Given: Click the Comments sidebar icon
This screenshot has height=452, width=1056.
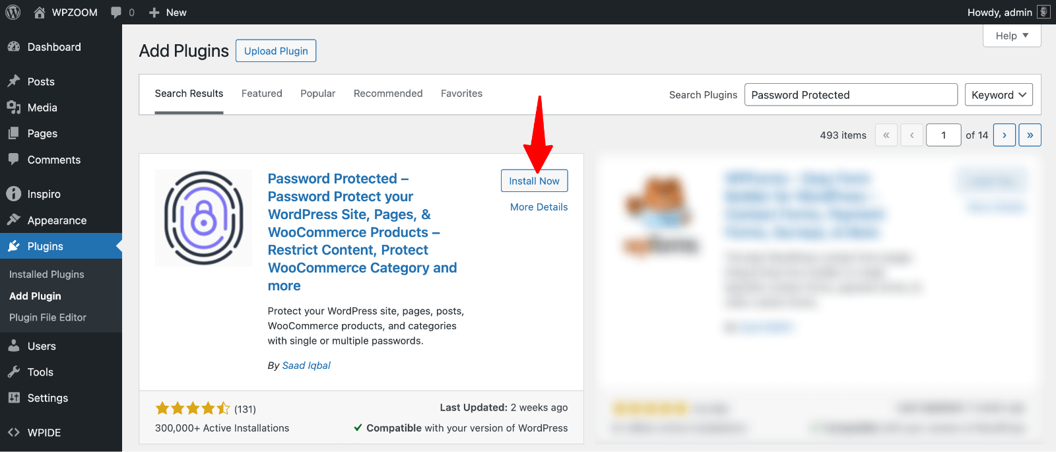Looking at the screenshot, I should 14,159.
